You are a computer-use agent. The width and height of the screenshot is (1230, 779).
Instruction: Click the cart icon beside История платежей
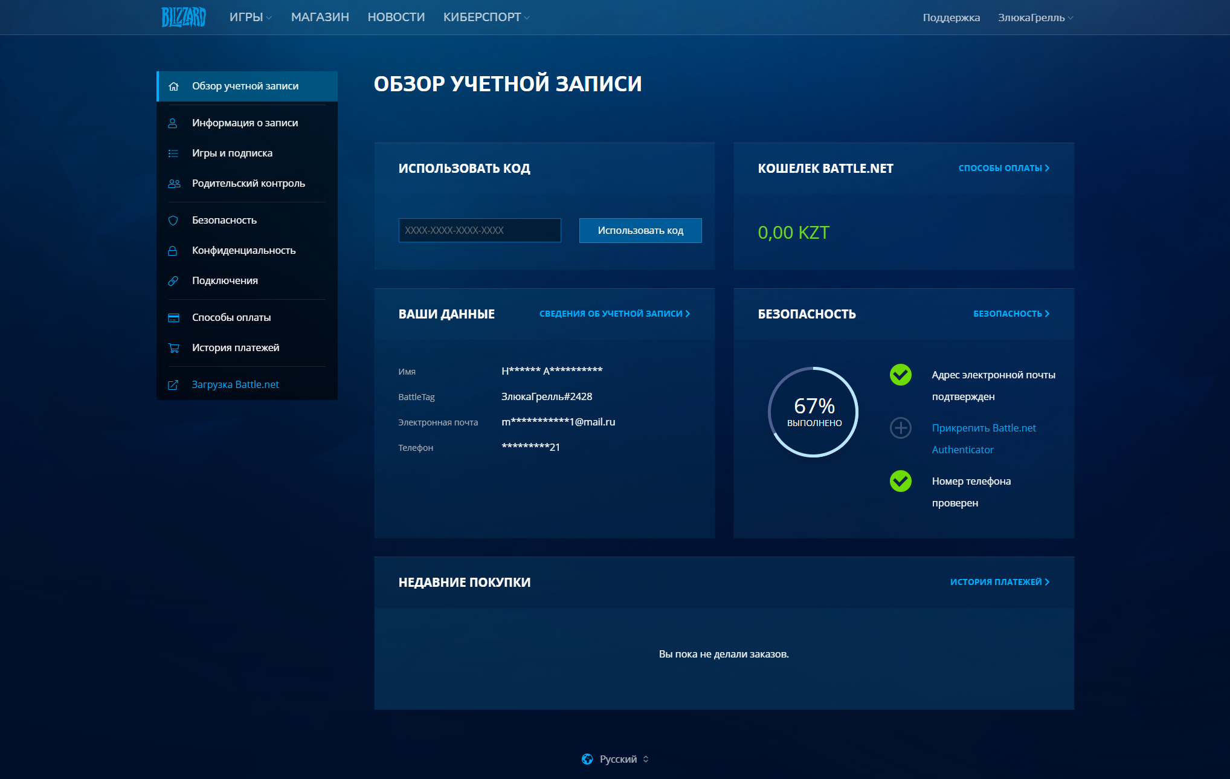173,348
